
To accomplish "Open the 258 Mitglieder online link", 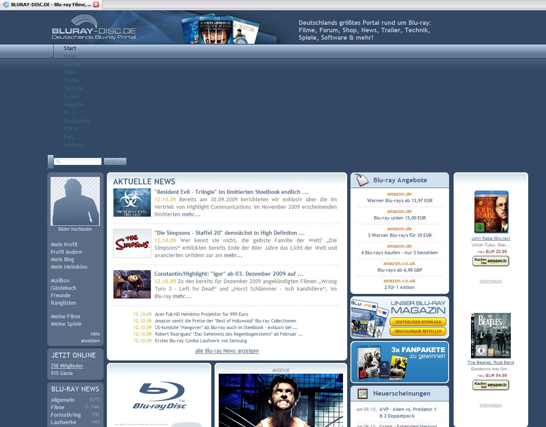I will pyautogui.click(x=67, y=366).
